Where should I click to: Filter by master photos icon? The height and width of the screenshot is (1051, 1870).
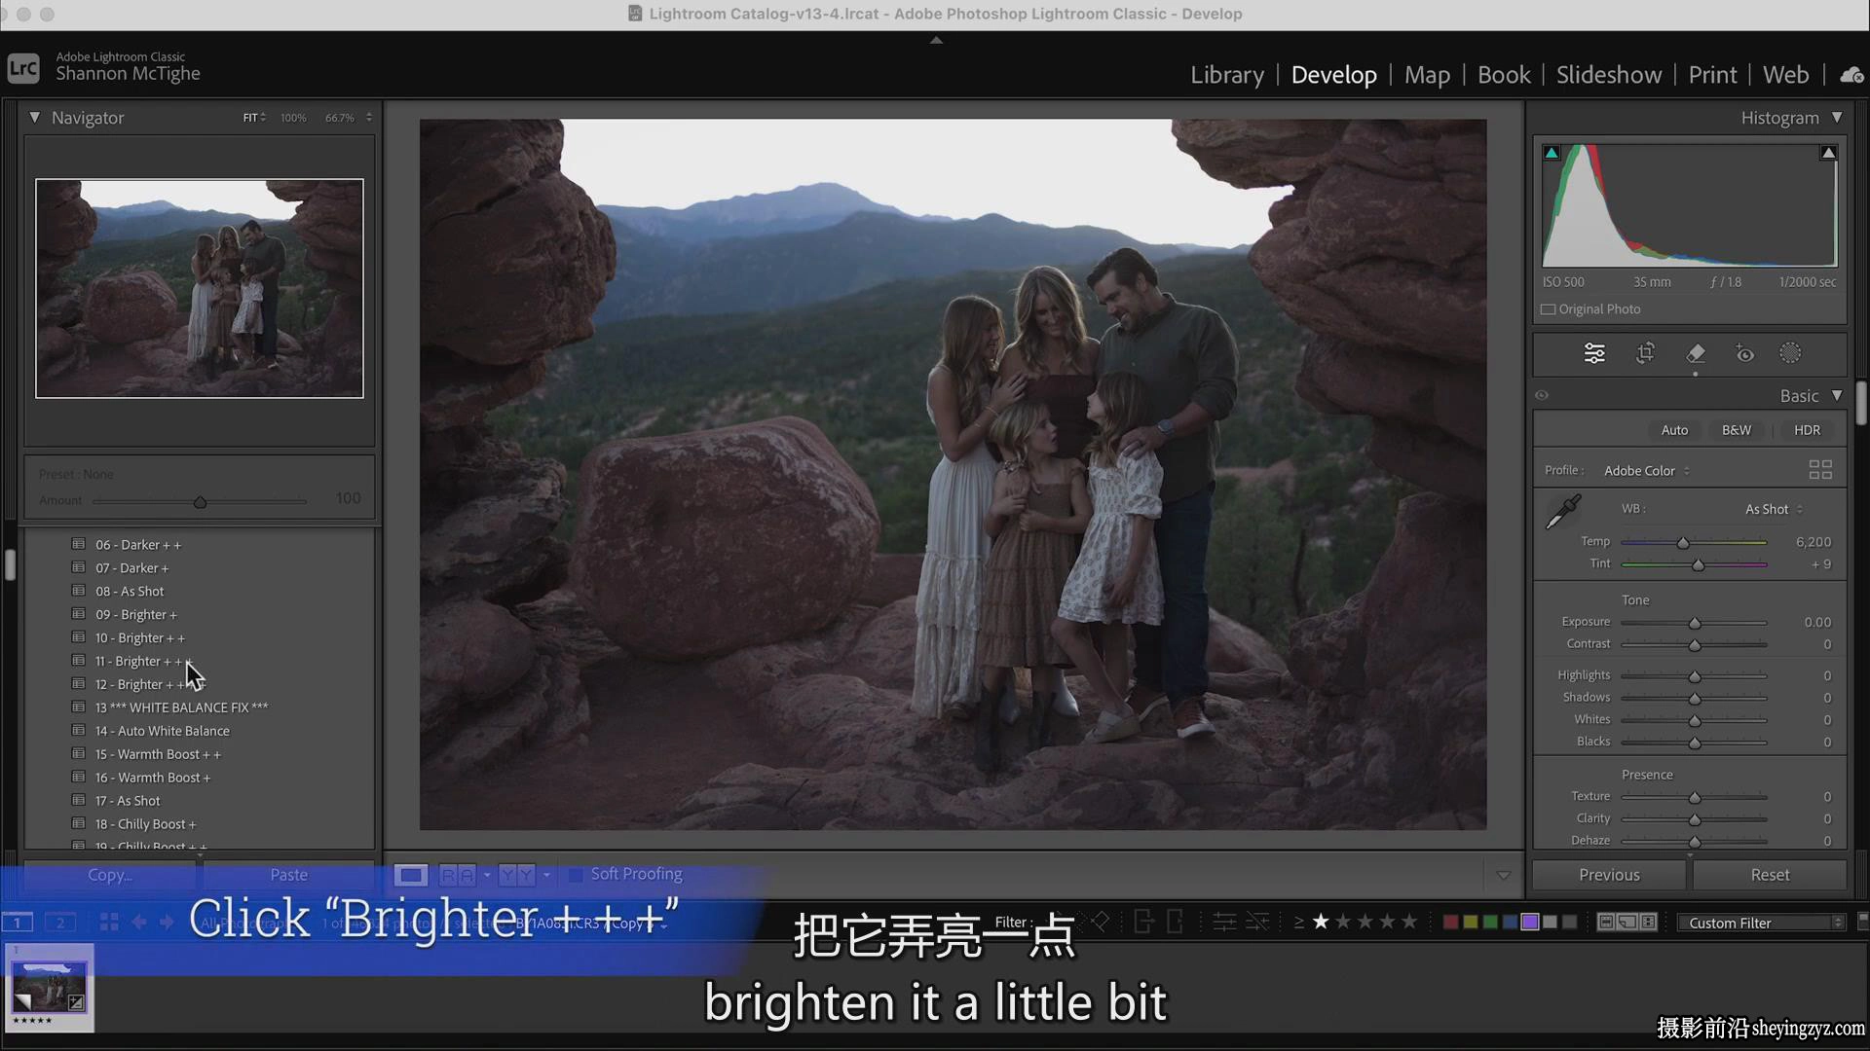(x=1606, y=922)
